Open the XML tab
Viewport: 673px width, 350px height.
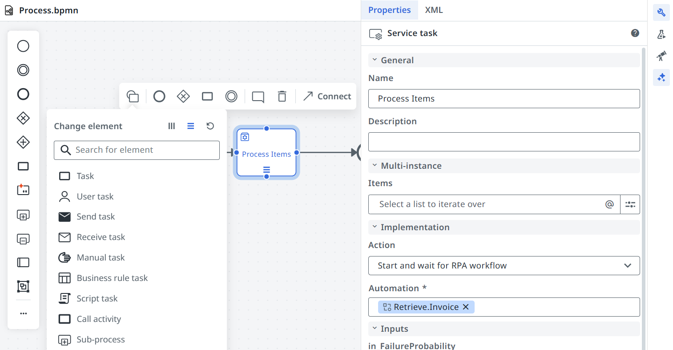click(x=434, y=10)
